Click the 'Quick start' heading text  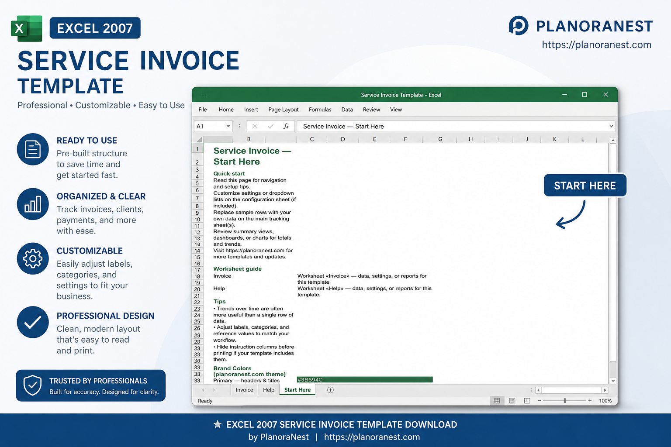pos(229,173)
